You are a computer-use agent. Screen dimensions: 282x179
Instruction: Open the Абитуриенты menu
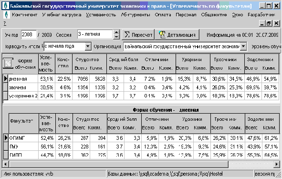pyautogui.click(x=136, y=15)
